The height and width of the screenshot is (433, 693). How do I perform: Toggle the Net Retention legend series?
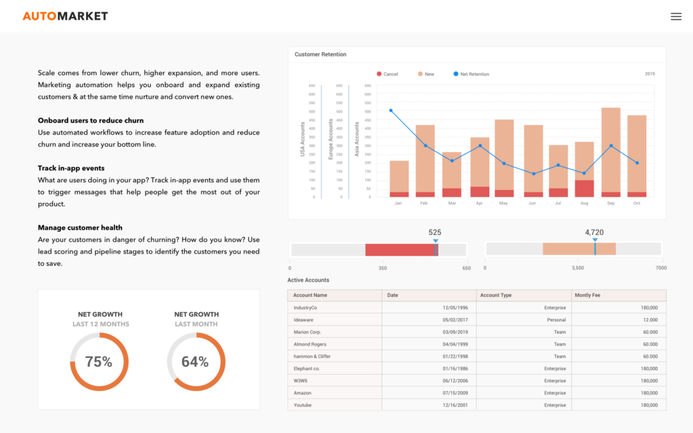pos(470,74)
